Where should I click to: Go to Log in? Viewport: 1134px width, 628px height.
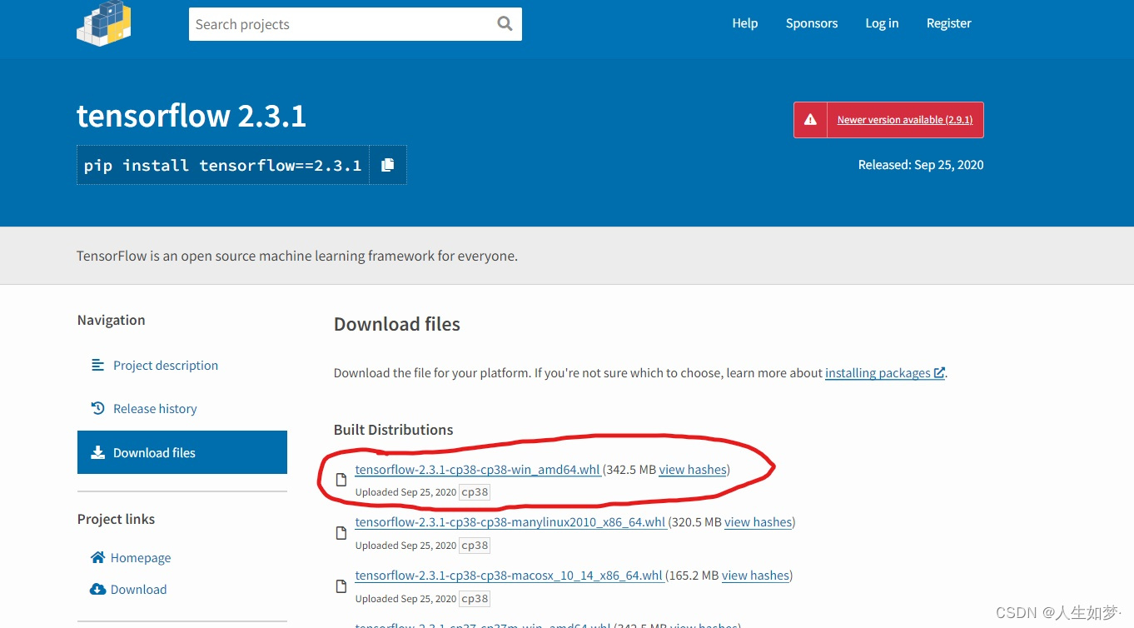[x=882, y=23]
